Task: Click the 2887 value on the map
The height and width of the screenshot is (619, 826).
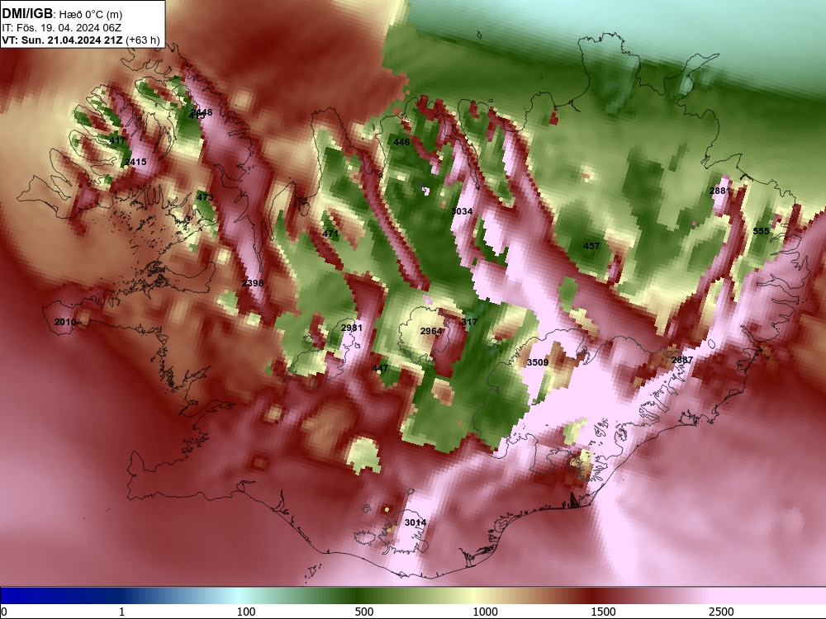Action: pos(682,360)
